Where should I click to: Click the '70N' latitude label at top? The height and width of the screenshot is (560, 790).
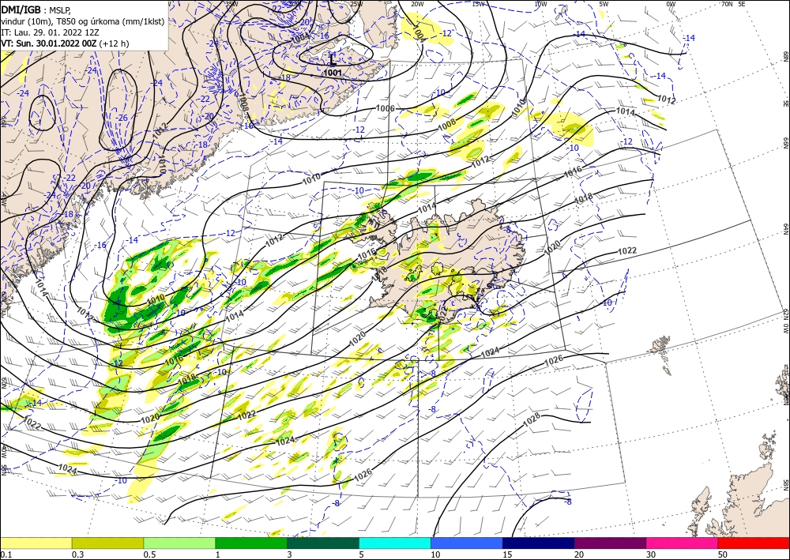[x=727, y=4]
